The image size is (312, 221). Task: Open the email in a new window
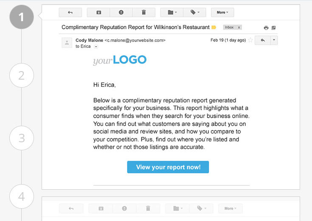pyautogui.click(x=274, y=28)
